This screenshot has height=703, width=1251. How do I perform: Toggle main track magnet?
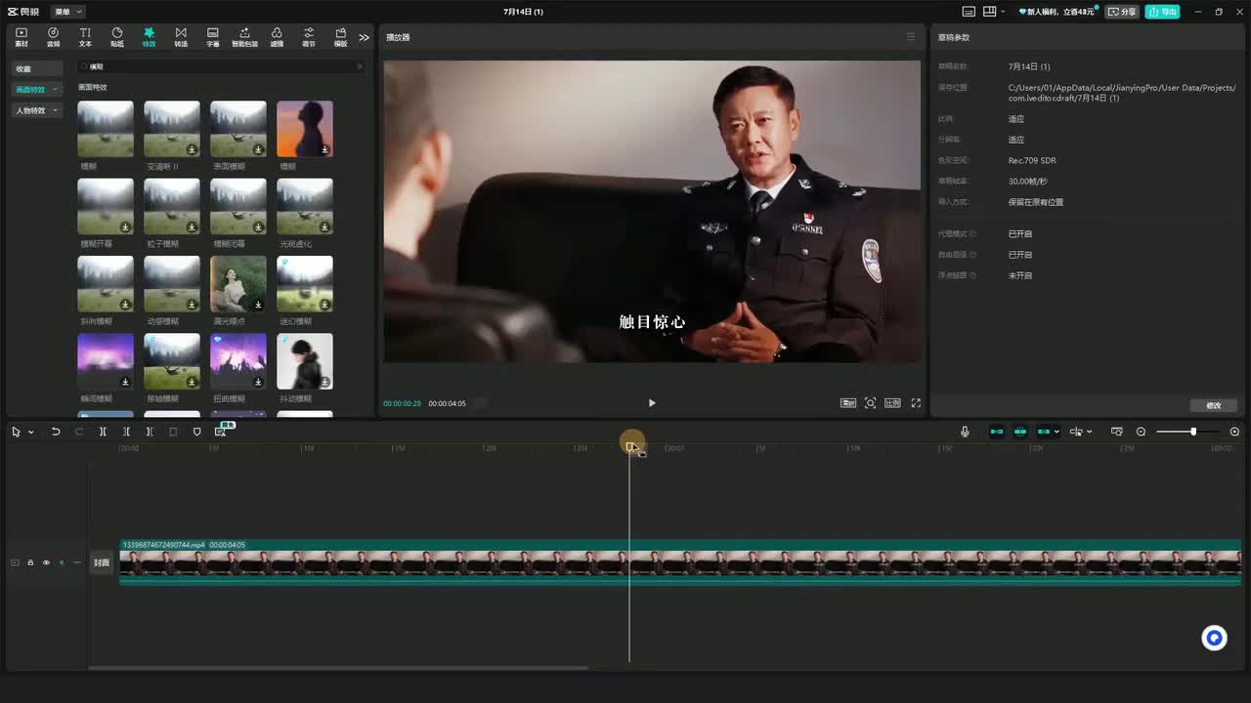point(997,432)
